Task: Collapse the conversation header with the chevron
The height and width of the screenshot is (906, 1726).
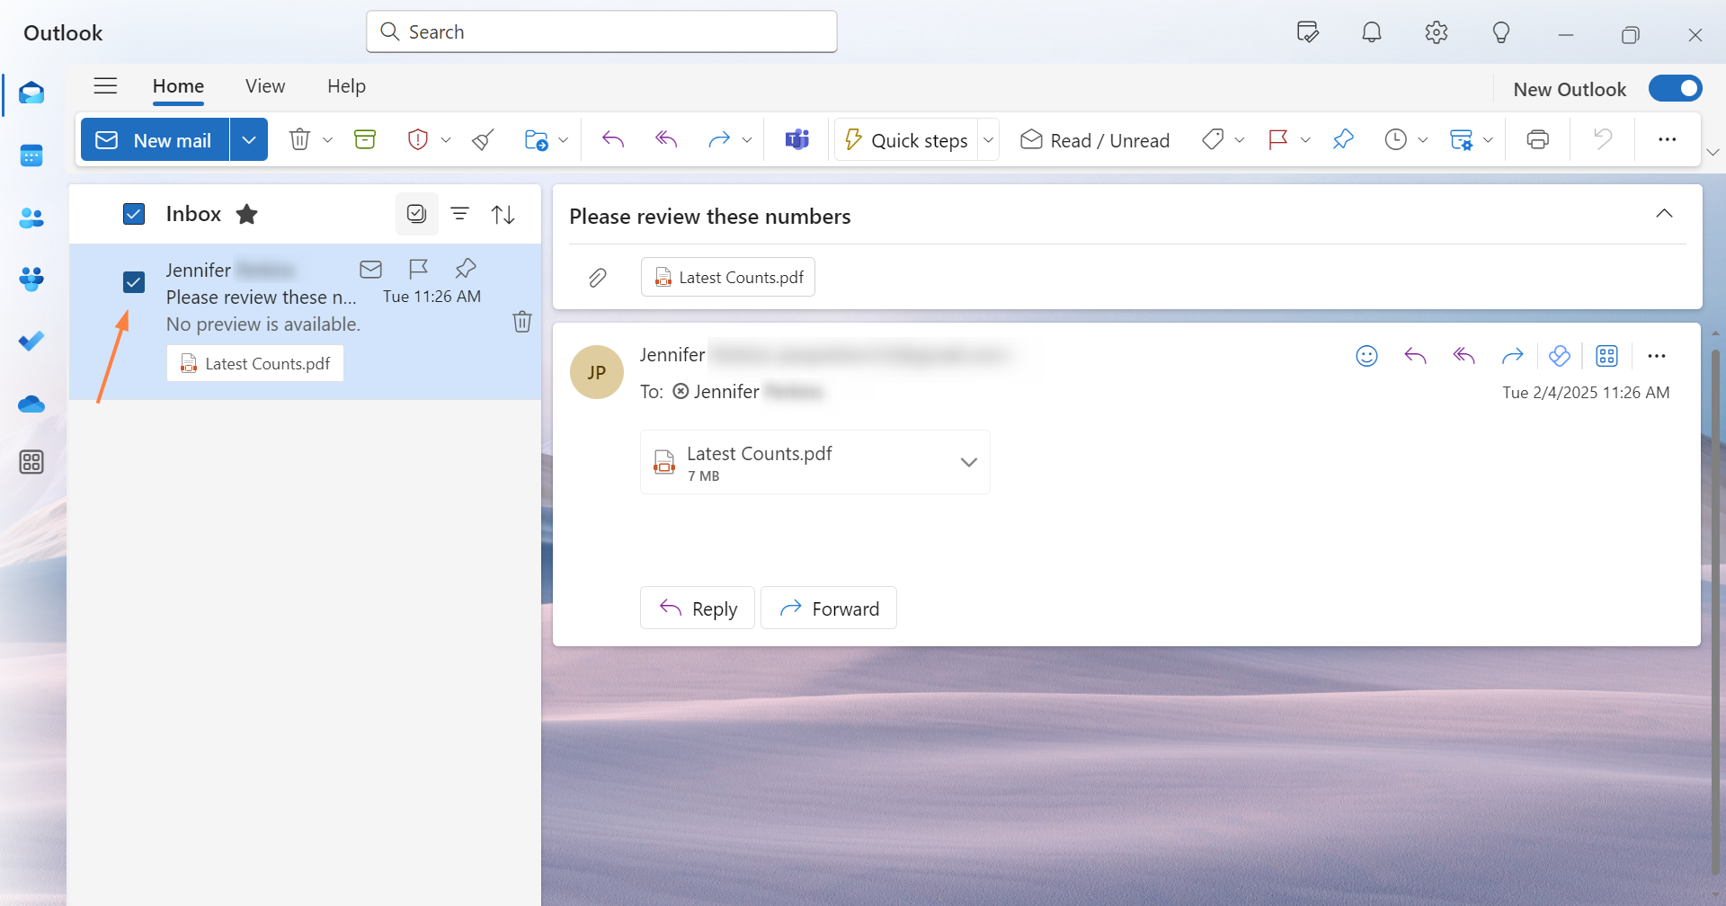Action: (x=1664, y=214)
